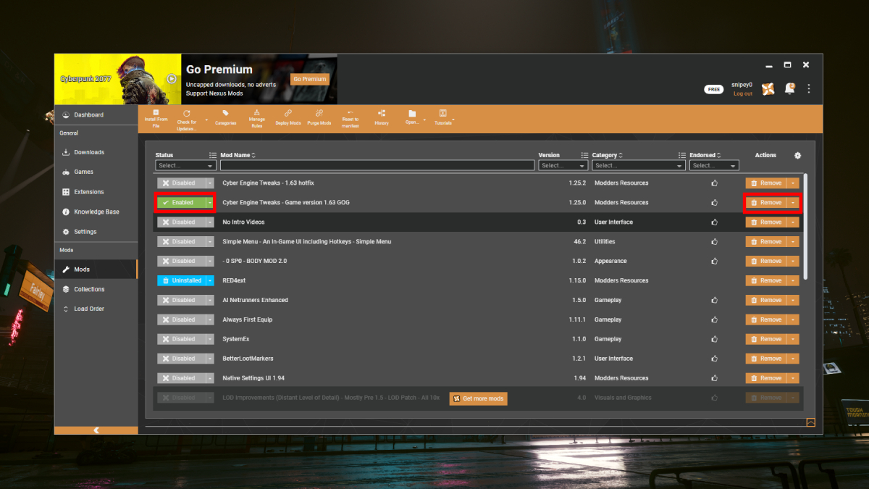Endorse Simple Menu with thumbs up
Screen dimensions: 869x489
point(714,241)
